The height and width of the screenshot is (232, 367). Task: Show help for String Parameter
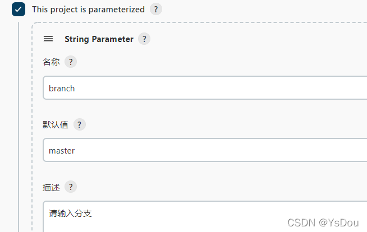coord(144,39)
